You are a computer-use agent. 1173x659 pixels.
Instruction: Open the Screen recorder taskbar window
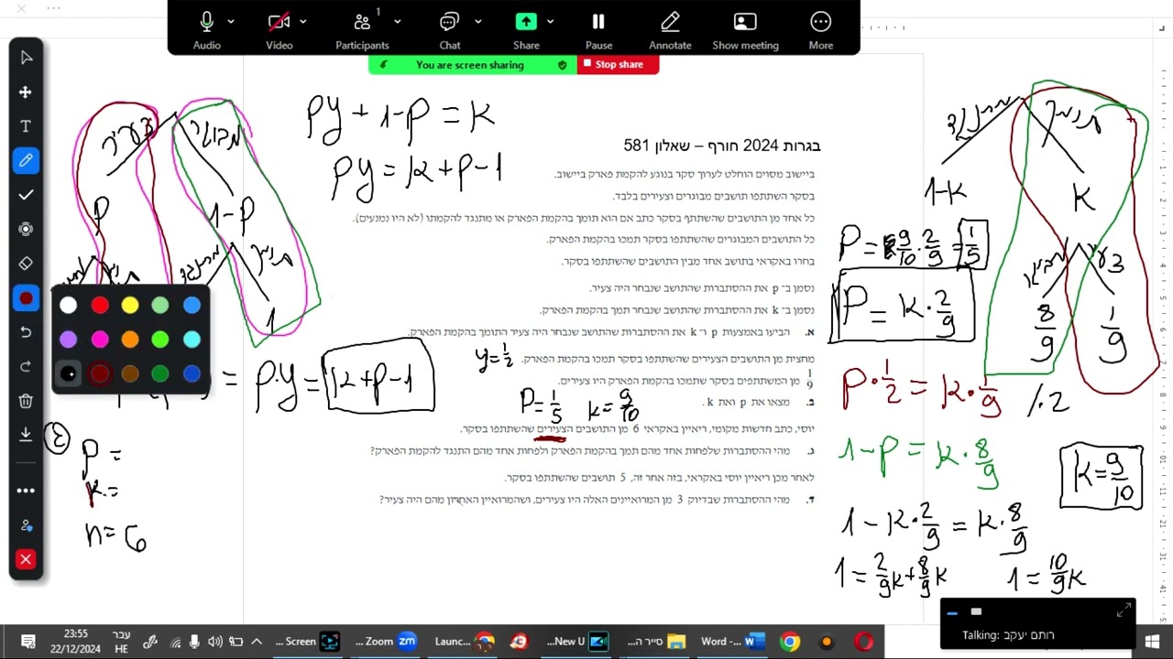(x=307, y=642)
